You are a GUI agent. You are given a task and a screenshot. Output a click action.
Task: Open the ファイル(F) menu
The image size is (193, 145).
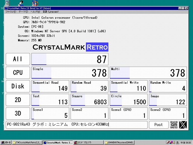(11, 12)
